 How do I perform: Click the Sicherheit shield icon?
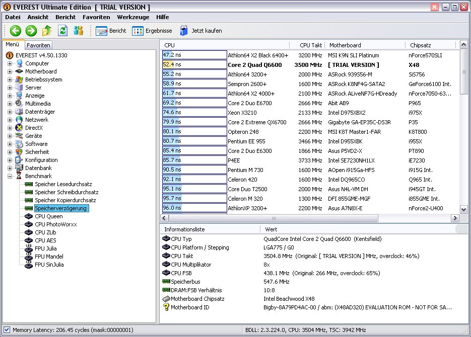click(19, 152)
